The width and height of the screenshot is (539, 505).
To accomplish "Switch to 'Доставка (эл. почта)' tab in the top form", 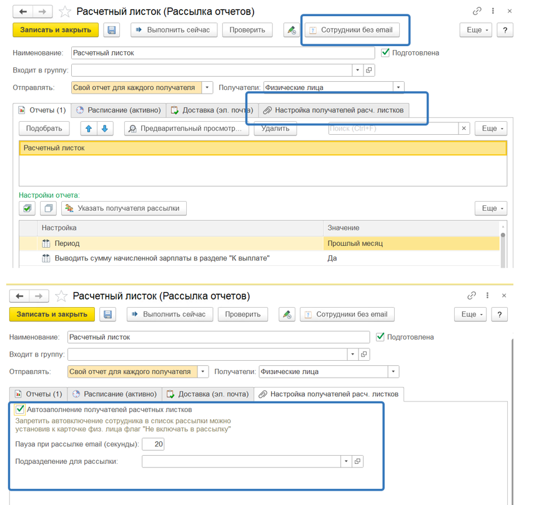I will click(x=212, y=110).
